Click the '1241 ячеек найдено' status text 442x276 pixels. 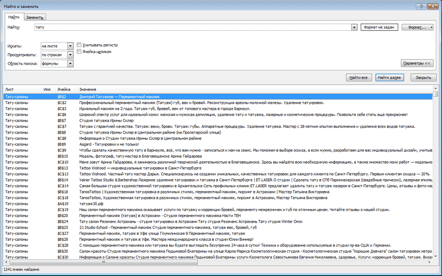(x=21, y=269)
